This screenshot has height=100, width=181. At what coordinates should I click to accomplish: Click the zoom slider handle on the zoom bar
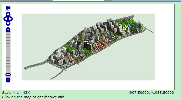[8, 74]
